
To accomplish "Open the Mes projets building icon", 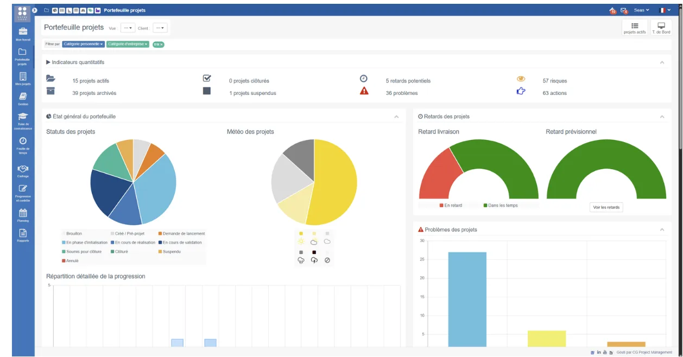I will tap(23, 76).
